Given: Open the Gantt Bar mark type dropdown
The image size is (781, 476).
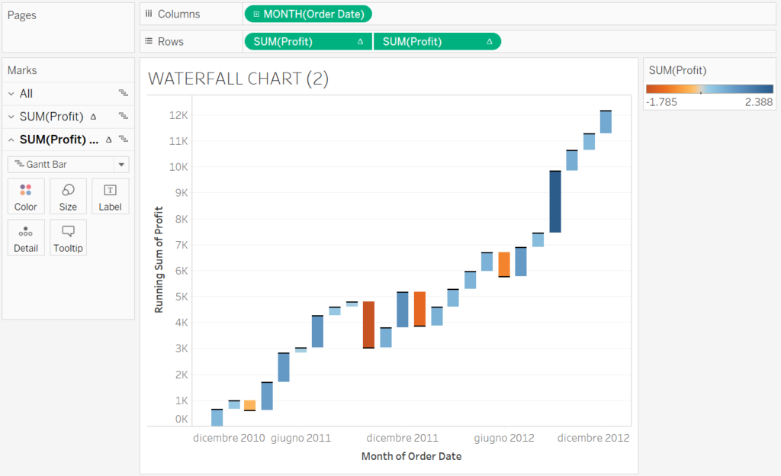Looking at the screenshot, I should [121, 164].
